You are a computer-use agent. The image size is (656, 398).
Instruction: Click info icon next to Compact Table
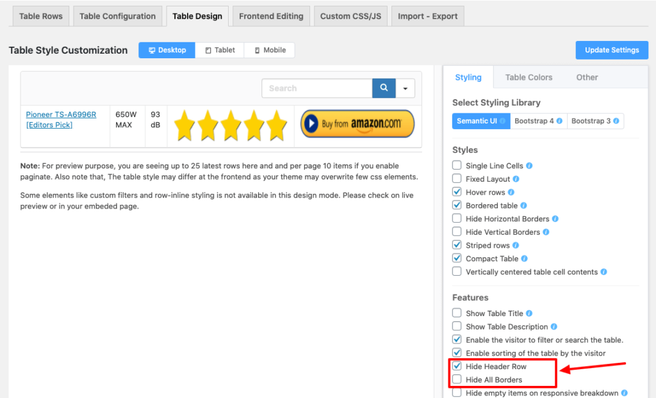click(524, 259)
